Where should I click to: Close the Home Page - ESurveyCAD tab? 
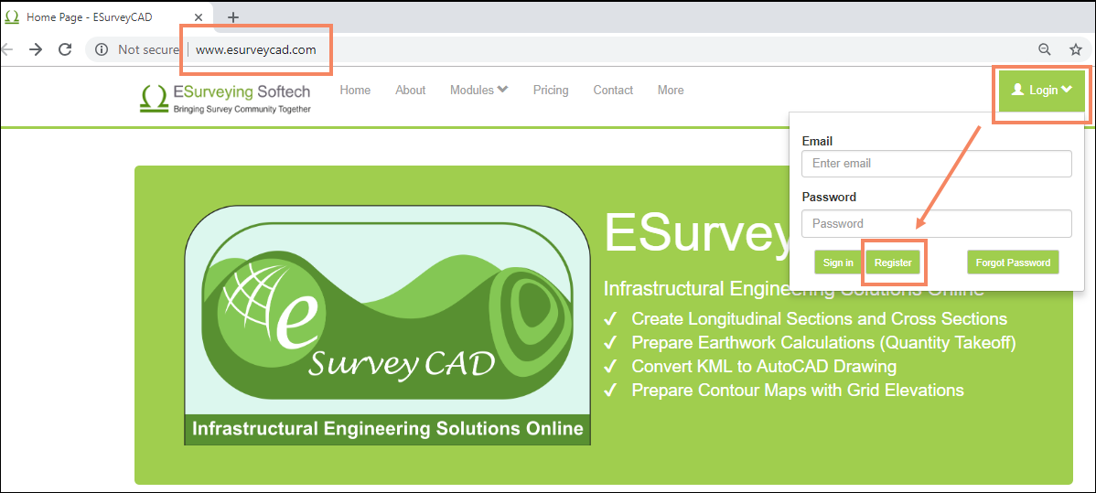(198, 16)
